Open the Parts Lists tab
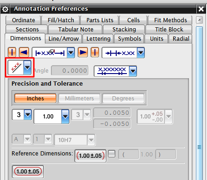Screen dimensions: 207x180 click(100, 20)
